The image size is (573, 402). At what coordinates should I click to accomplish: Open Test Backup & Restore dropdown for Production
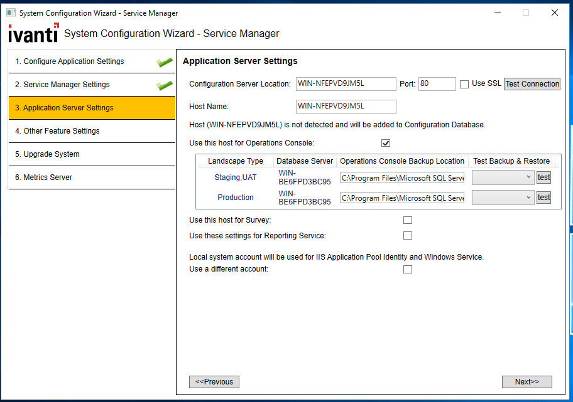[x=503, y=198]
